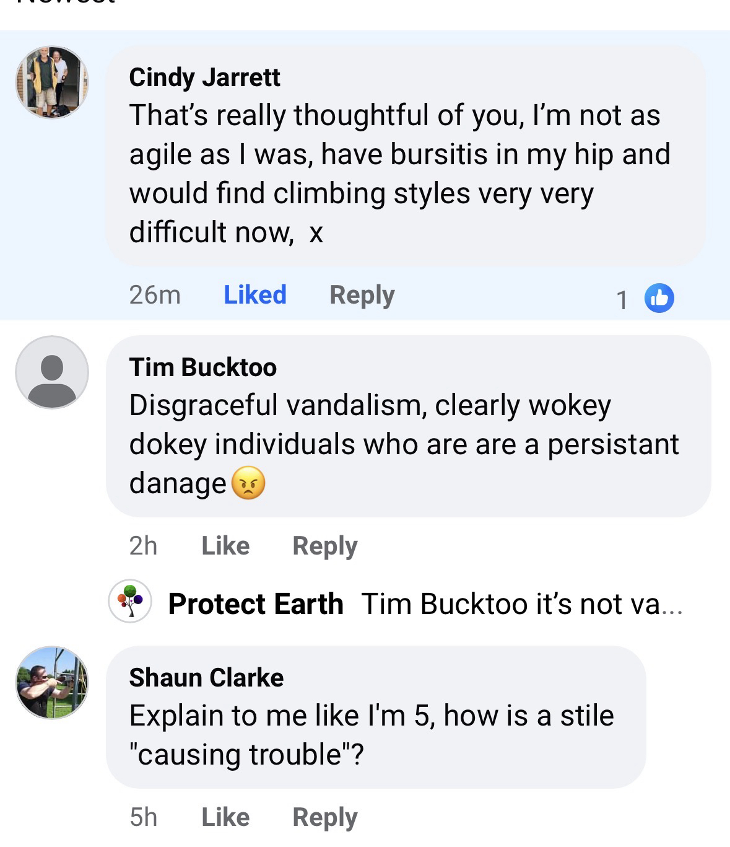
Task: Open Cindy Jarrett's profile picture
Action: pos(52,82)
